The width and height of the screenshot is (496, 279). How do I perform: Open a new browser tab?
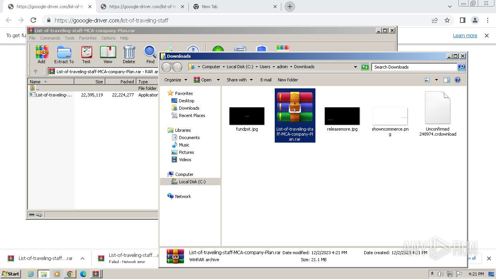pyautogui.click(x=289, y=7)
